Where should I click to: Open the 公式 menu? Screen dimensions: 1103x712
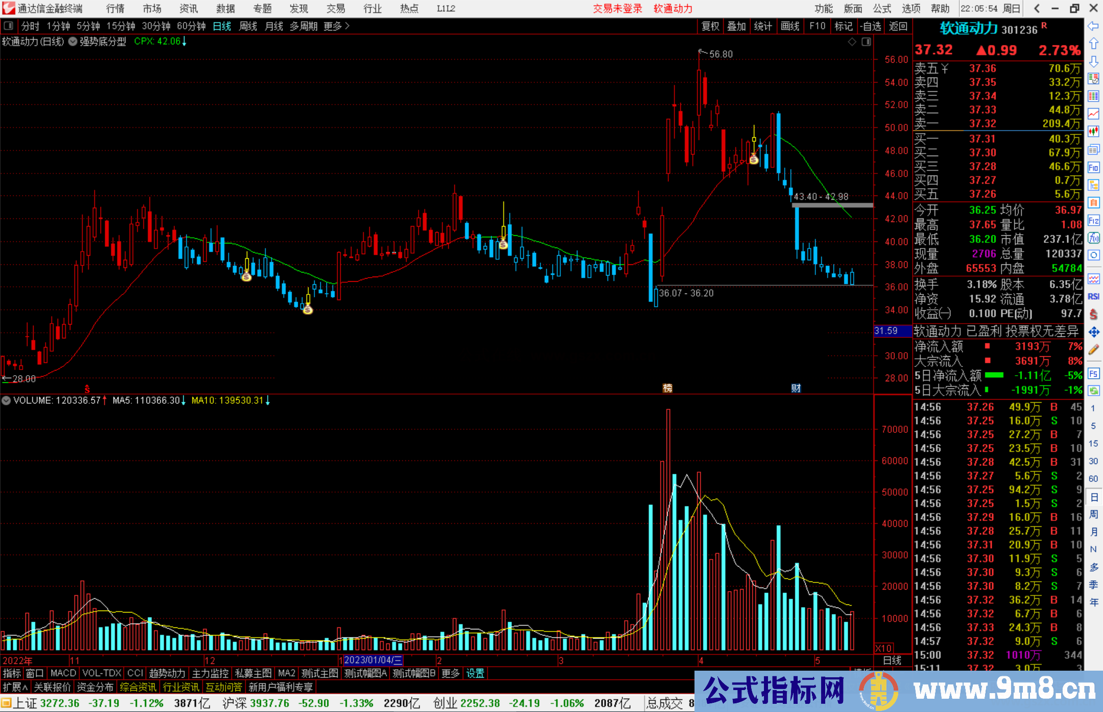[882, 8]
